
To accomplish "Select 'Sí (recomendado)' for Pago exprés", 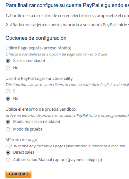I will 8,61.
